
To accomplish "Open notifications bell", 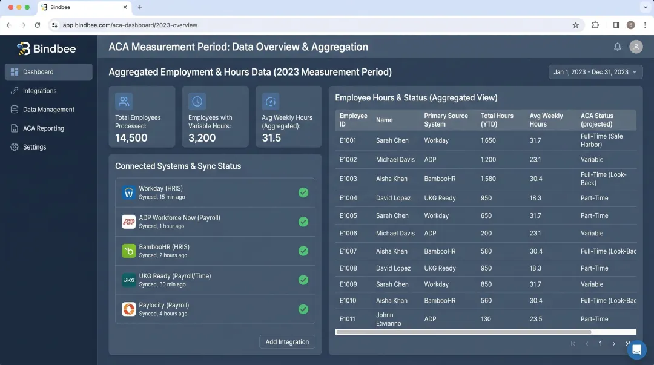I will 617,47.
